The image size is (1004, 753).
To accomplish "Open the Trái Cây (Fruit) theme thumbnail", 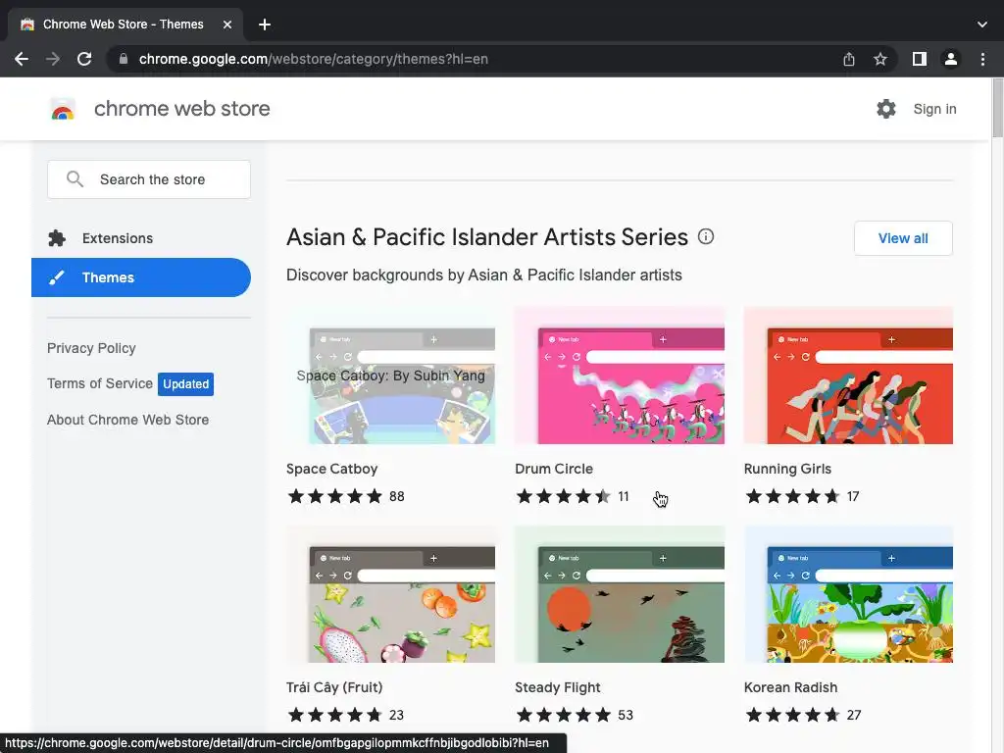I will [390, 594].
